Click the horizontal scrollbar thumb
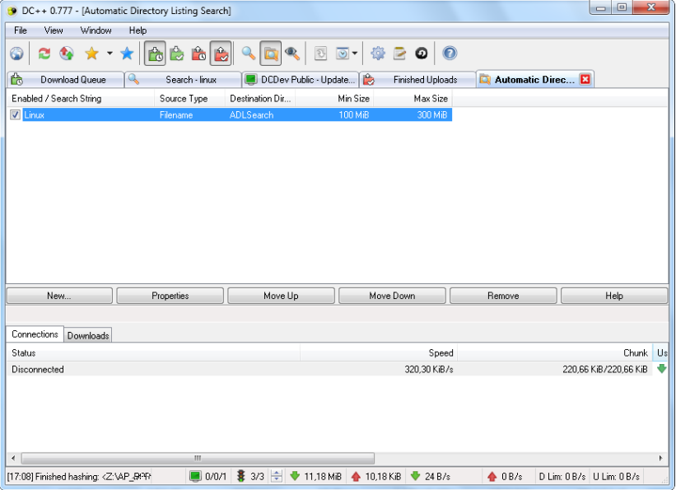This screenshot has height=490, width=676. click(x=198, y=458)
